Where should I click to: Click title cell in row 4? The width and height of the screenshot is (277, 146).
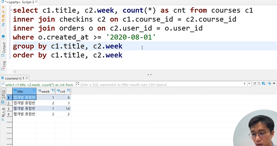[x=25, y=114]
